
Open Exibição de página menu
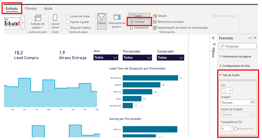pyautogui.click(x=38, y=22)
